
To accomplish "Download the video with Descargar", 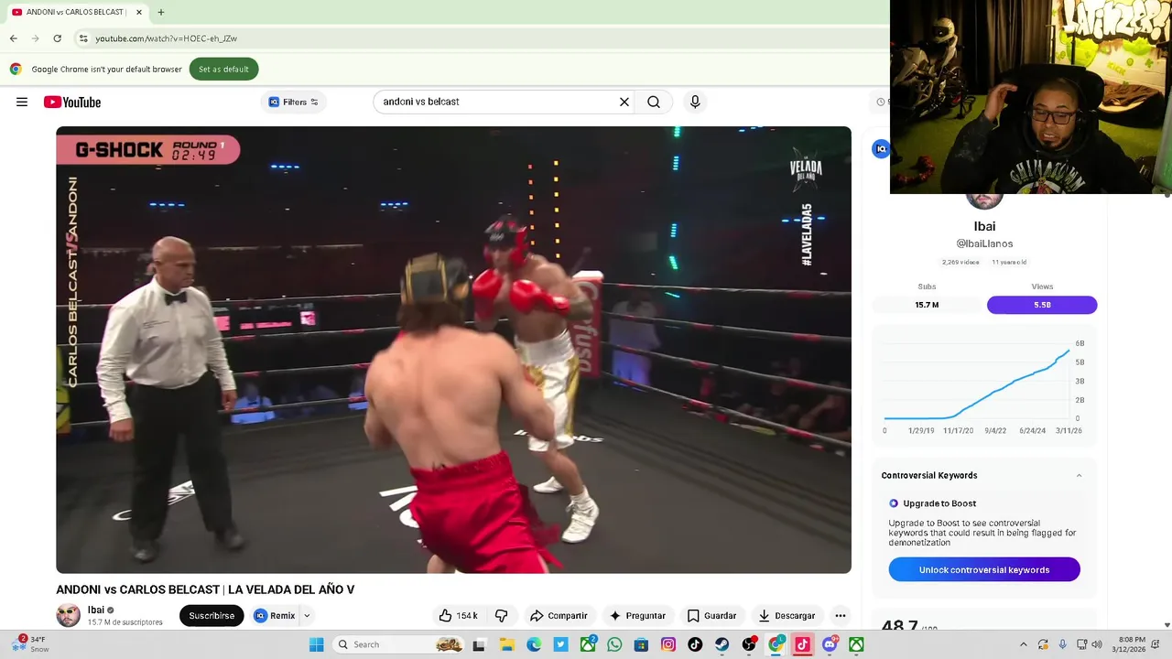I will coord(787,616).
